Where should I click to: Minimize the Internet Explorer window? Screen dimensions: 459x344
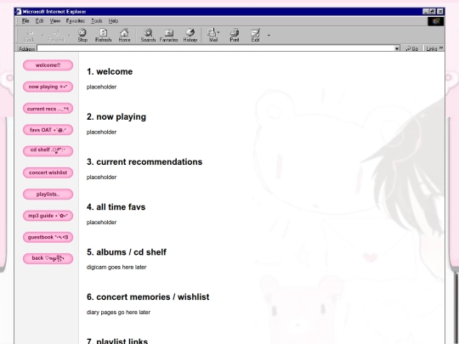(426, 12)
